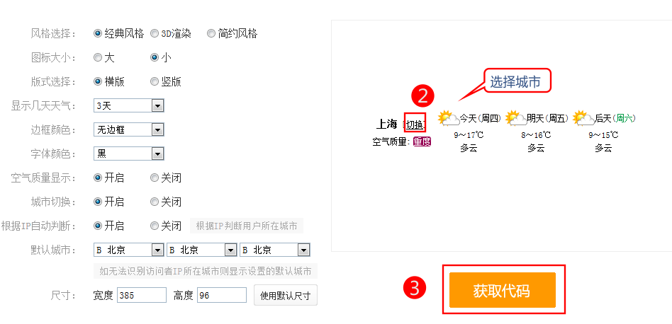Click the 切换 city switch link
The width and height of the screenshot is (672, 324).
(415, 125)
